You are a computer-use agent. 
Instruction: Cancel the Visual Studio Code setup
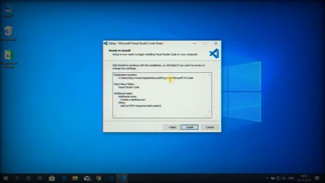pos(210,127)
